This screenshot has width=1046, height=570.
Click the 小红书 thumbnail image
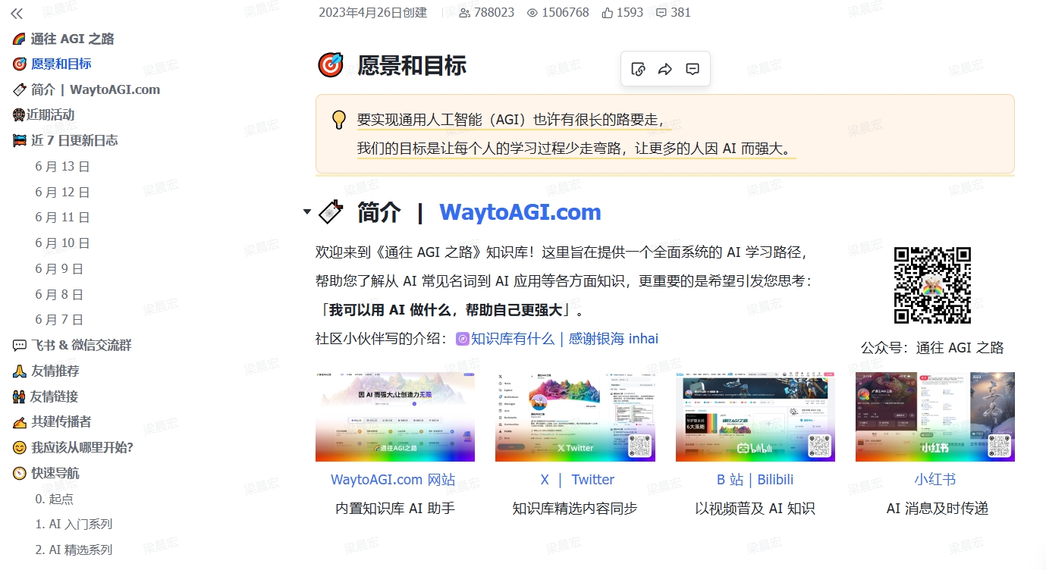point(935,417)
